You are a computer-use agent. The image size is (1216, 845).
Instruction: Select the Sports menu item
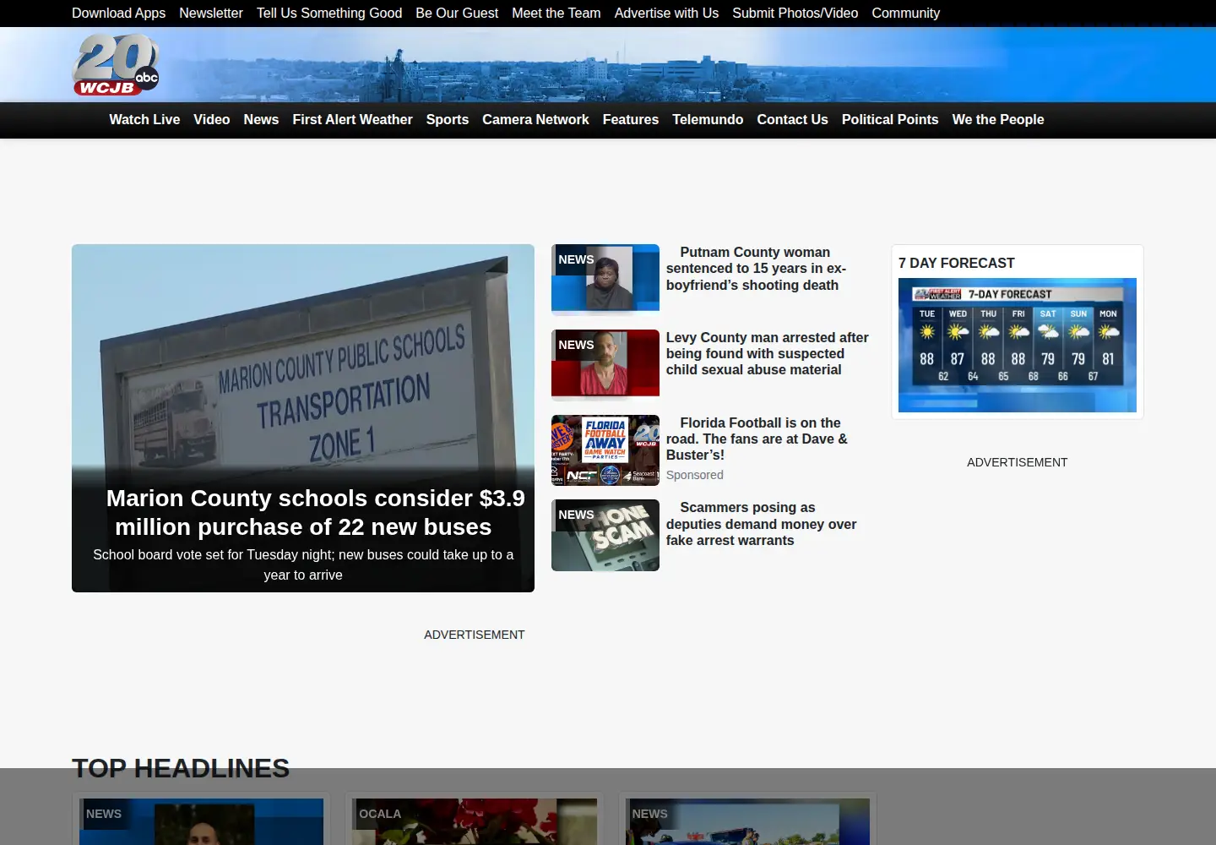pyautogui.click(x=448, y=120)
